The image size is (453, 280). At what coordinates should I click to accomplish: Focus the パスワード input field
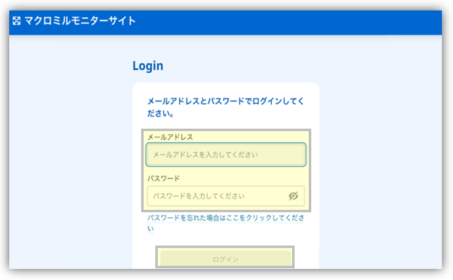[x=226, y=196]
